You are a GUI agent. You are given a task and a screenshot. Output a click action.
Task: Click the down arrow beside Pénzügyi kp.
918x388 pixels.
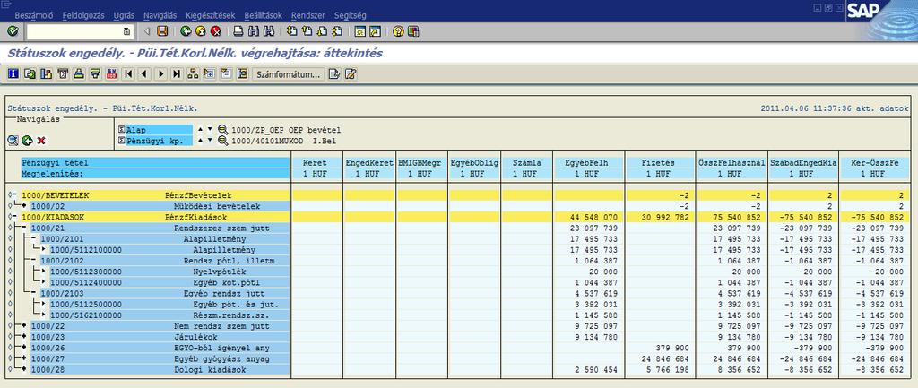[210, 140]
